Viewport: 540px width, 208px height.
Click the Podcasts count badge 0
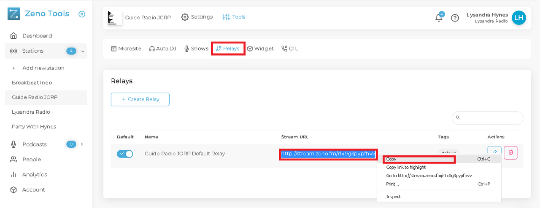point(71,144)
